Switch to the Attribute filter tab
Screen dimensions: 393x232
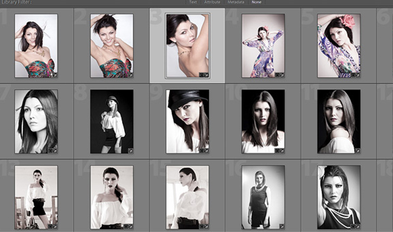pos(212,3)
